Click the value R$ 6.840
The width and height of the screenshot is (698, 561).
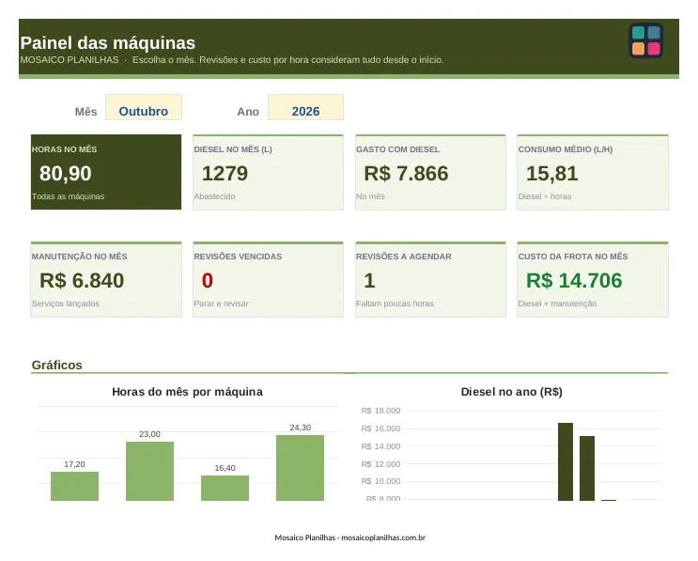[82, 280]
